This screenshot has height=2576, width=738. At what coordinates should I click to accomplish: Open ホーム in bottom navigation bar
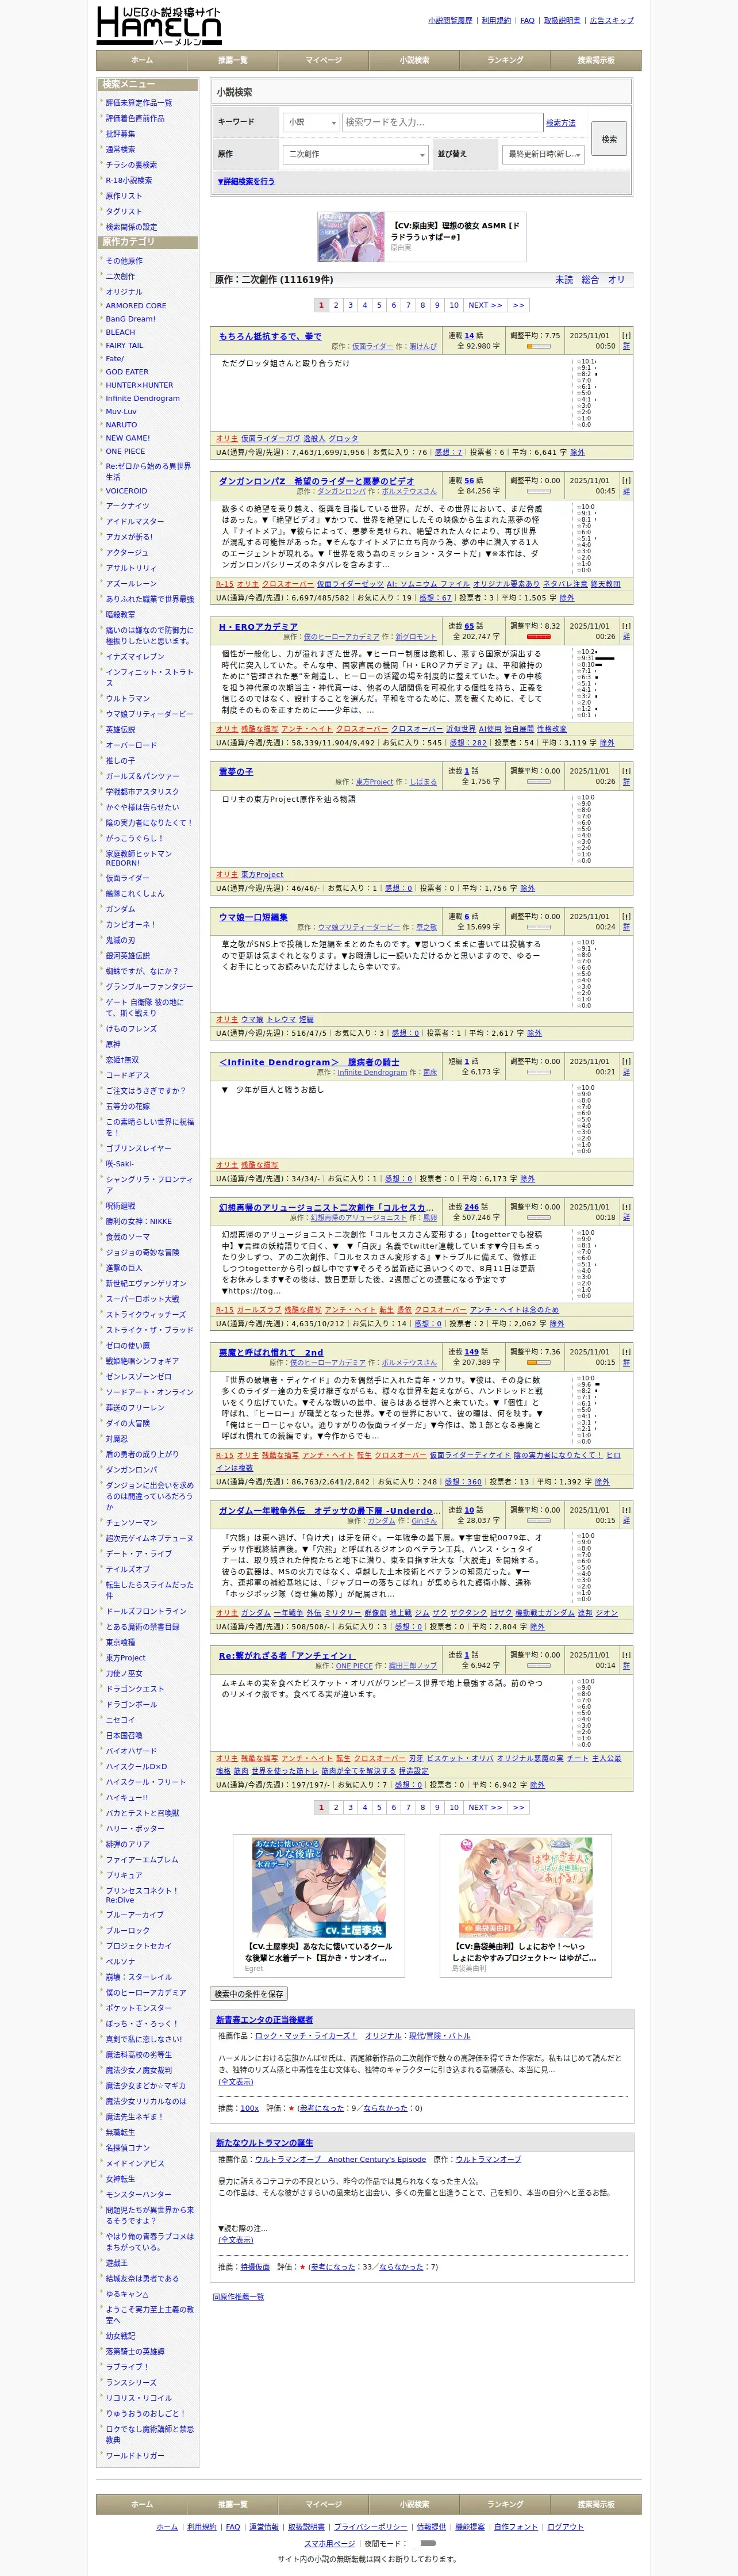142,2504
